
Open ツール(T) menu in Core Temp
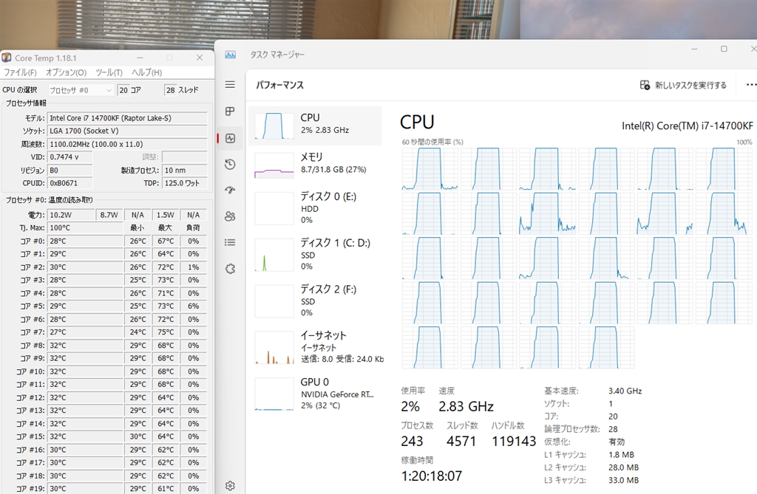[109, 72]
